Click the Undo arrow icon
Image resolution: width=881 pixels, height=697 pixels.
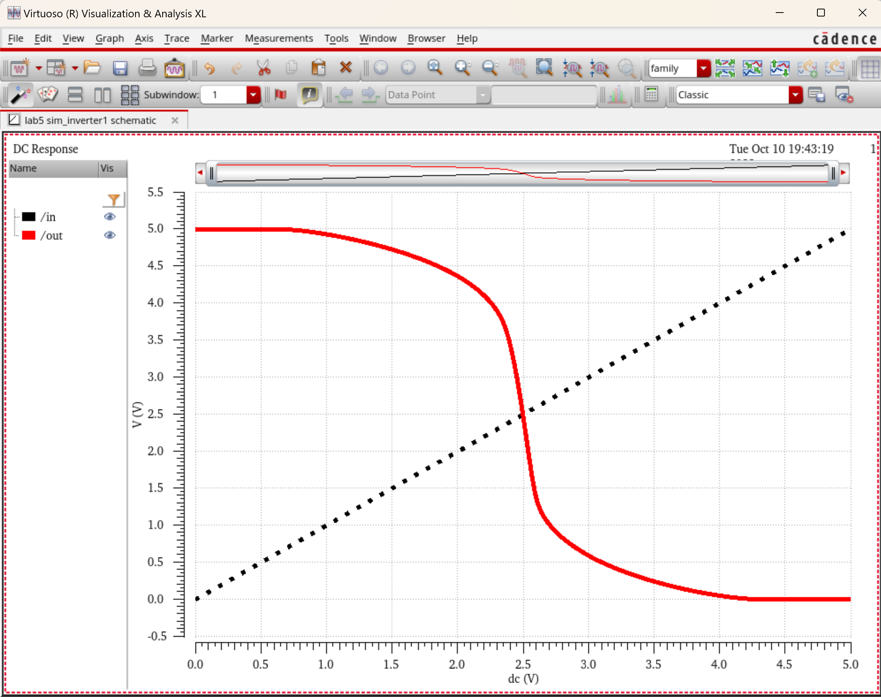pos(209,68)
